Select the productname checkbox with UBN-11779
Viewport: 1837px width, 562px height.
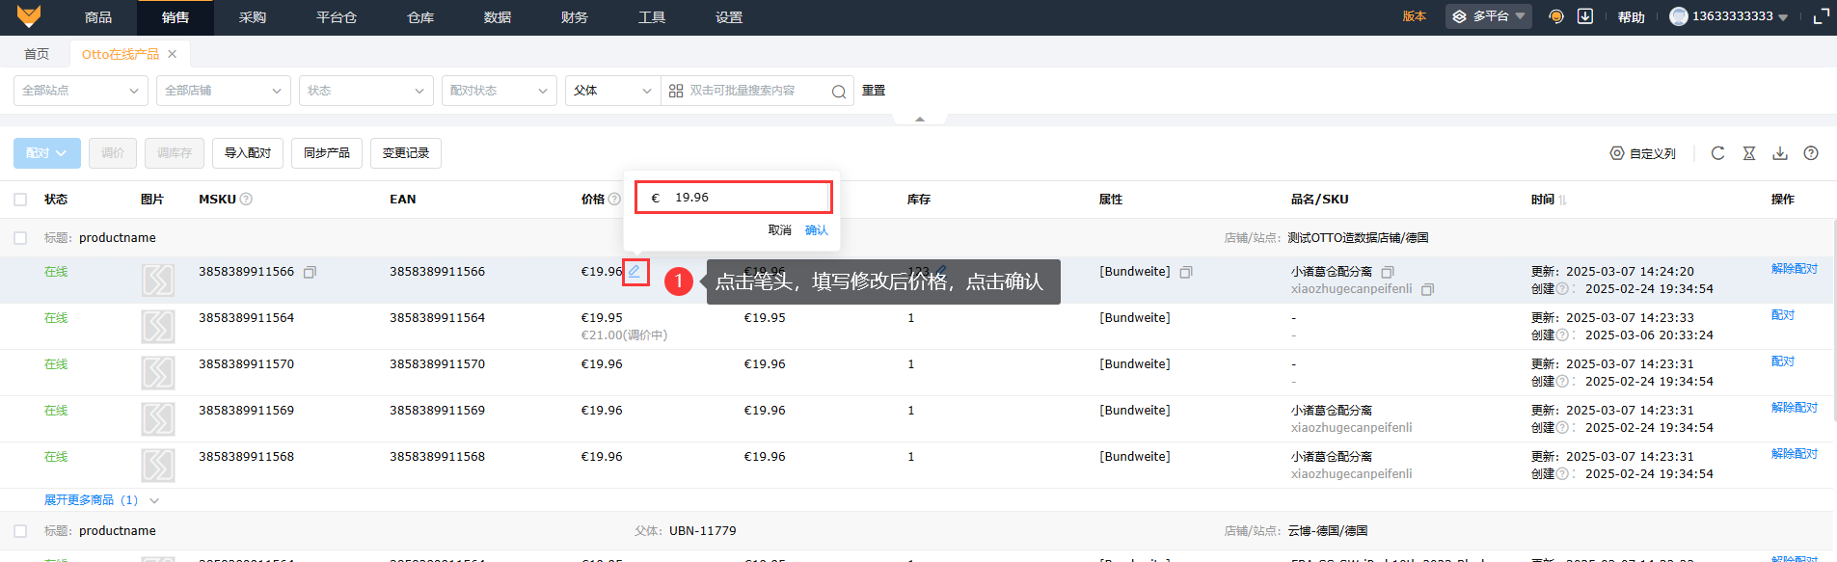20,531
